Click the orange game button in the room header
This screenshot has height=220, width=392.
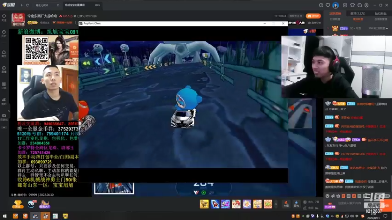click(313, 16)
